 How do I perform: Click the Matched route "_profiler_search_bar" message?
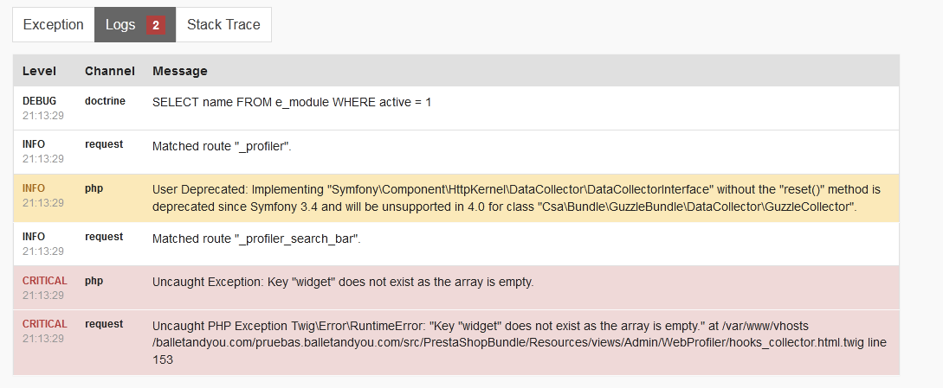pyautogui.click(x=256, y=239)
